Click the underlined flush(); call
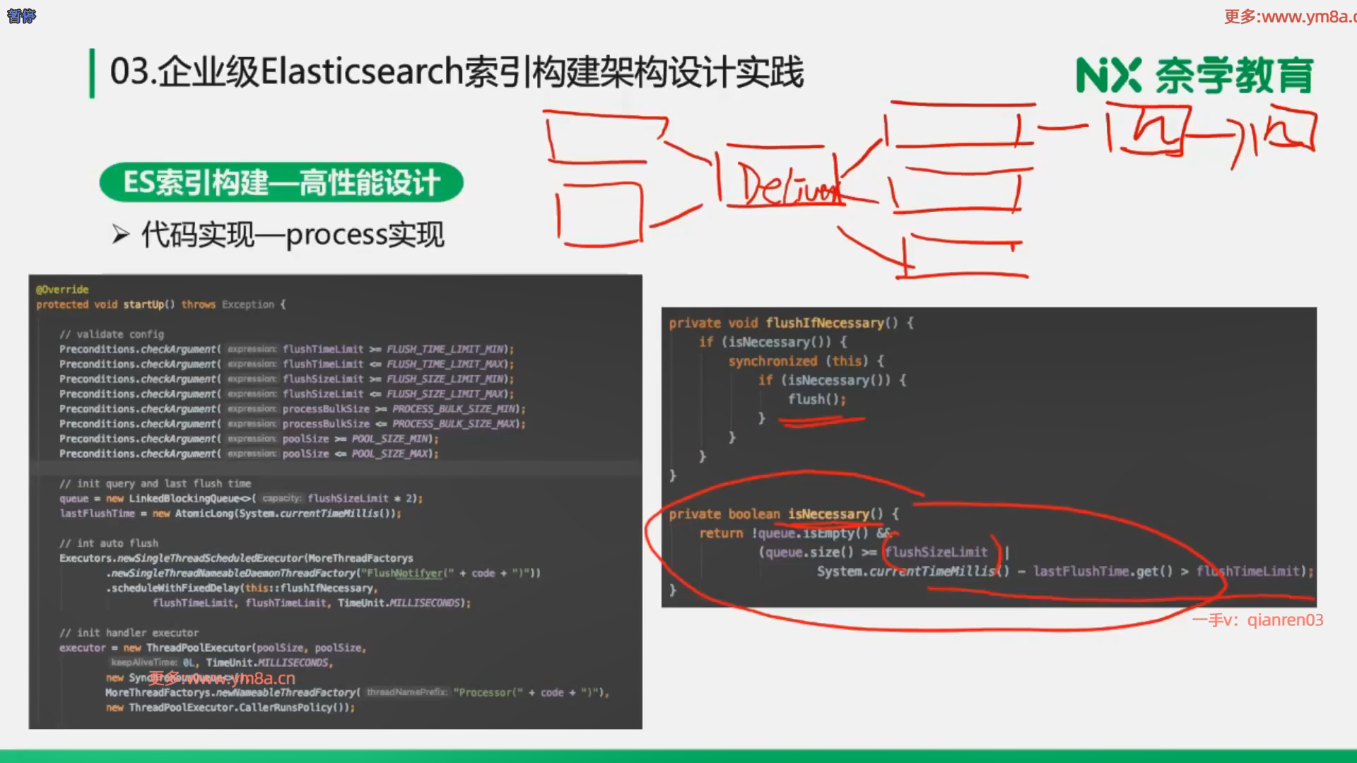Screen dimensions: 1357x763 point(816,399)
